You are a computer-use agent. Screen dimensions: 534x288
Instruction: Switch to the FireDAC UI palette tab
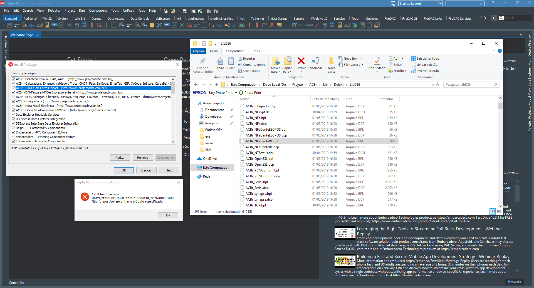[409, 19]
